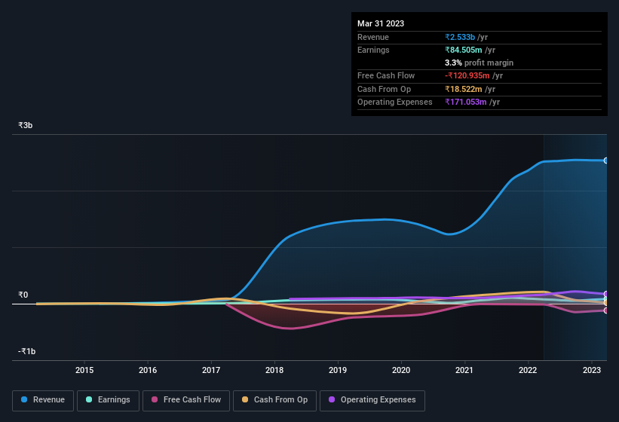The height and width of the screenshot is (422, 619).
Task: Click the ₹2.533b revenue value
Action: point(460,37)
